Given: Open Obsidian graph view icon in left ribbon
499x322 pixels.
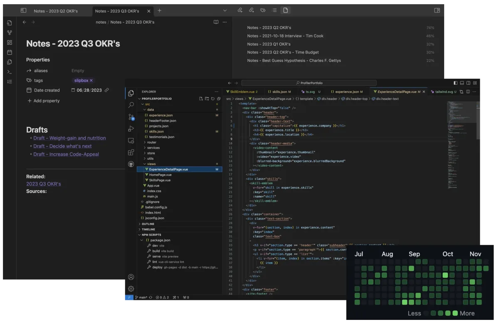Looking at the screenshot, I should click(x=10, y=32).
